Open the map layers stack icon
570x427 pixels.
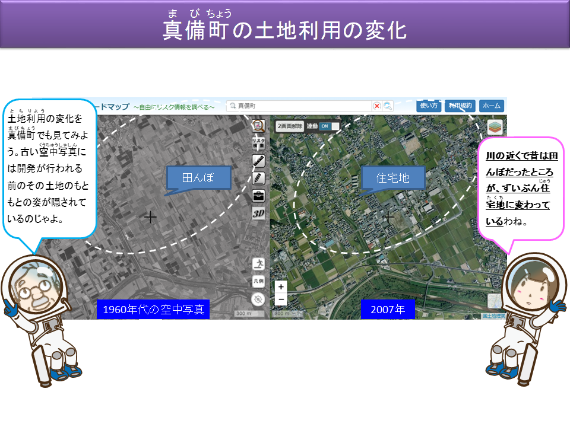click(495, 127)
